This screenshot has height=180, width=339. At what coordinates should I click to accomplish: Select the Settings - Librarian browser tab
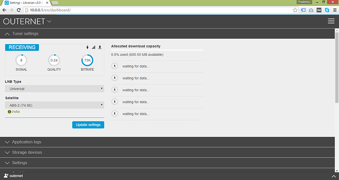pyautogui.click(x=27, y=3)
